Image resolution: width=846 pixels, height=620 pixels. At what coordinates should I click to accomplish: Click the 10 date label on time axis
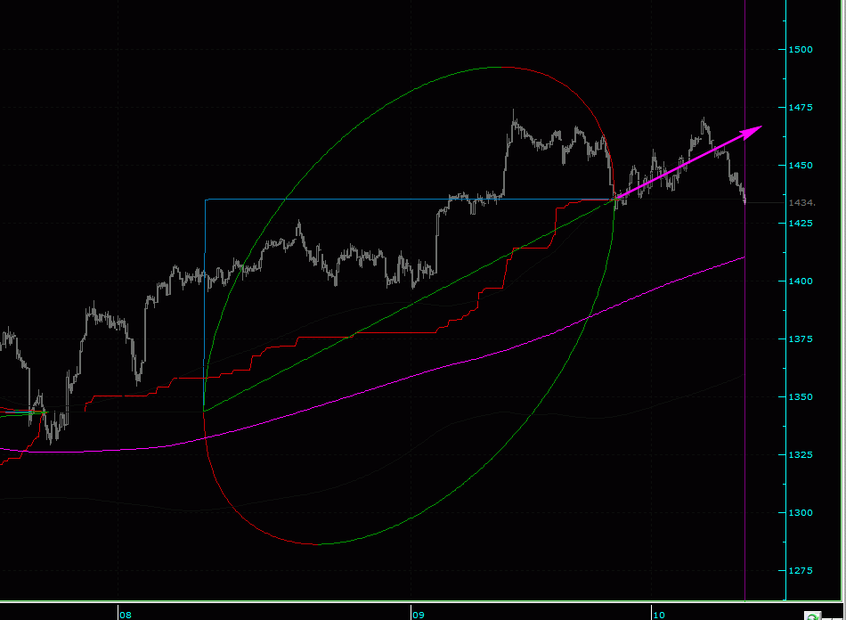coord(659,615)
